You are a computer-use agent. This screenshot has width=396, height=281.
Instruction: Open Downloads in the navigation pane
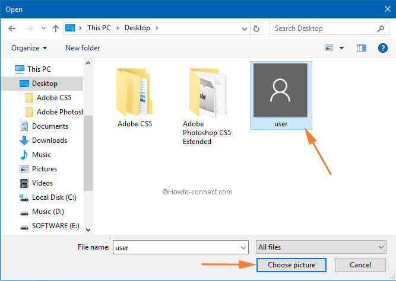pos(49,140)
